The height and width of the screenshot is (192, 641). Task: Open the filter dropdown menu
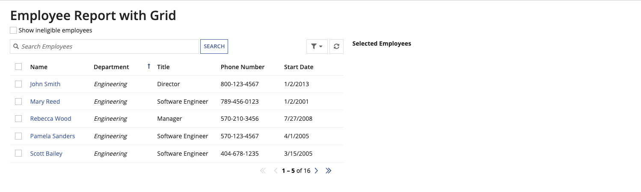click(x=317, y=47)
